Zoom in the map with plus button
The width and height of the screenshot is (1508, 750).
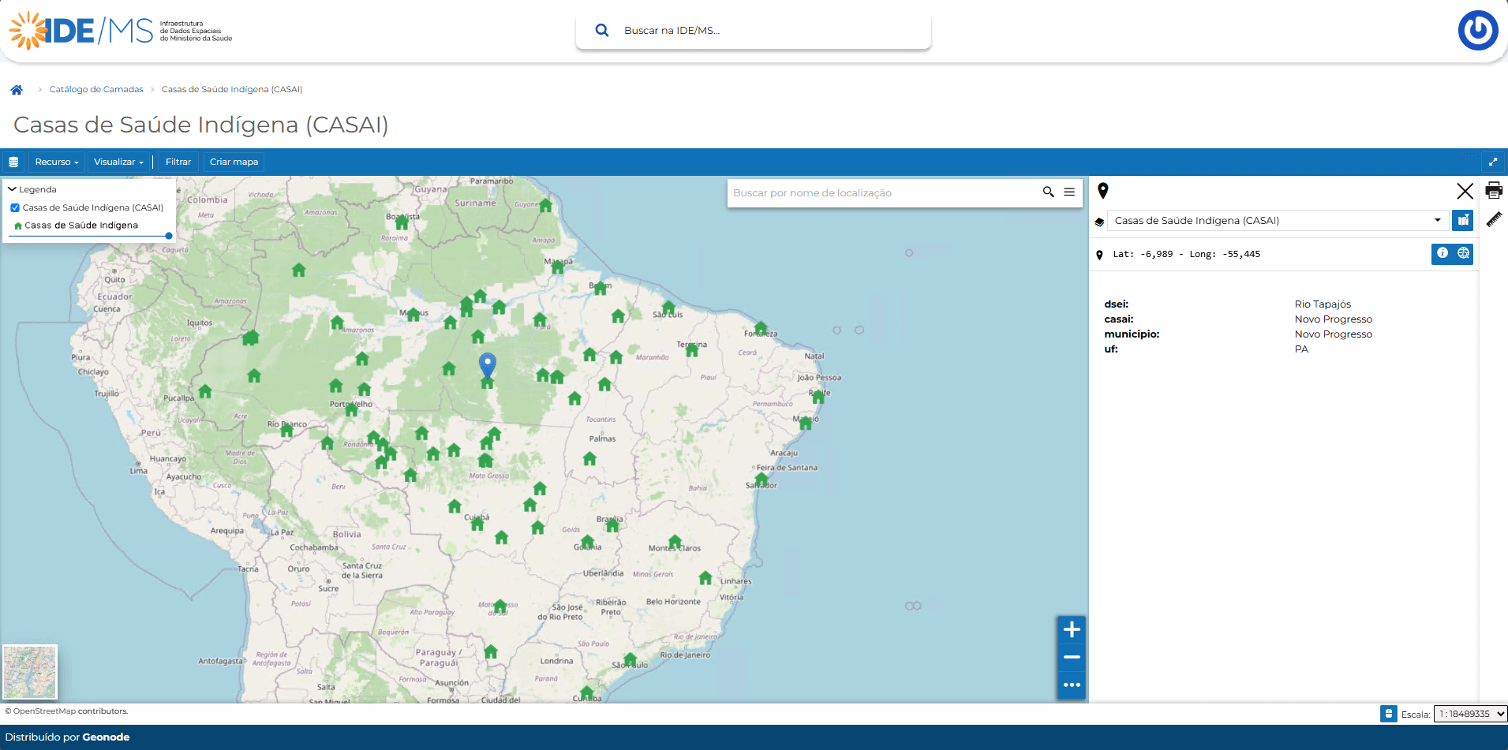[1071, 629]
